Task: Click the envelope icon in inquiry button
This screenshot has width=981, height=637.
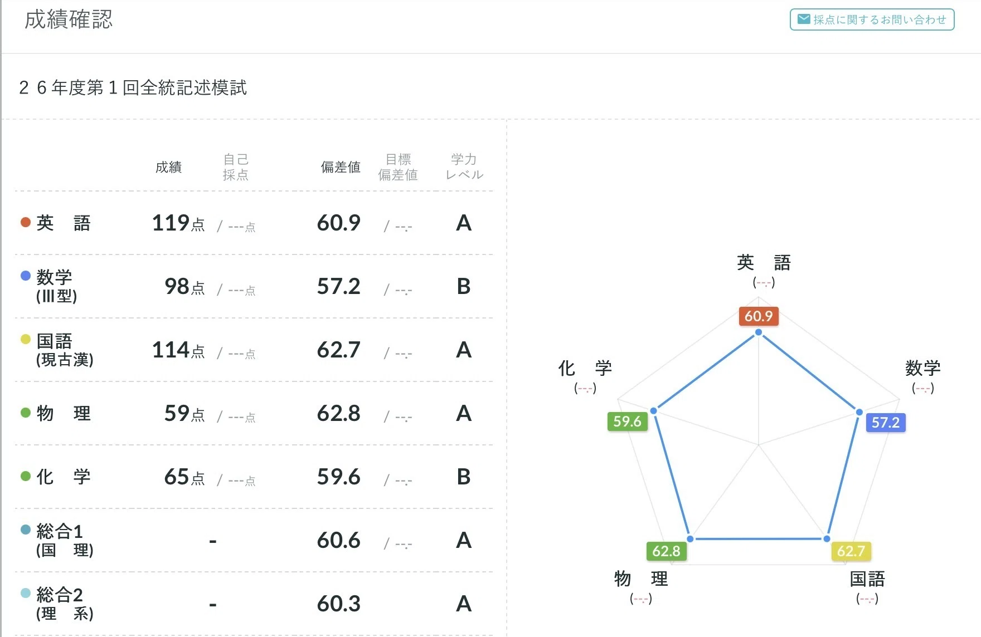Action: (803, 19)
